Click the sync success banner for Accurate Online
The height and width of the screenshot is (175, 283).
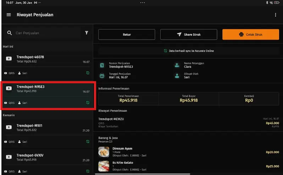coord(188,51)
